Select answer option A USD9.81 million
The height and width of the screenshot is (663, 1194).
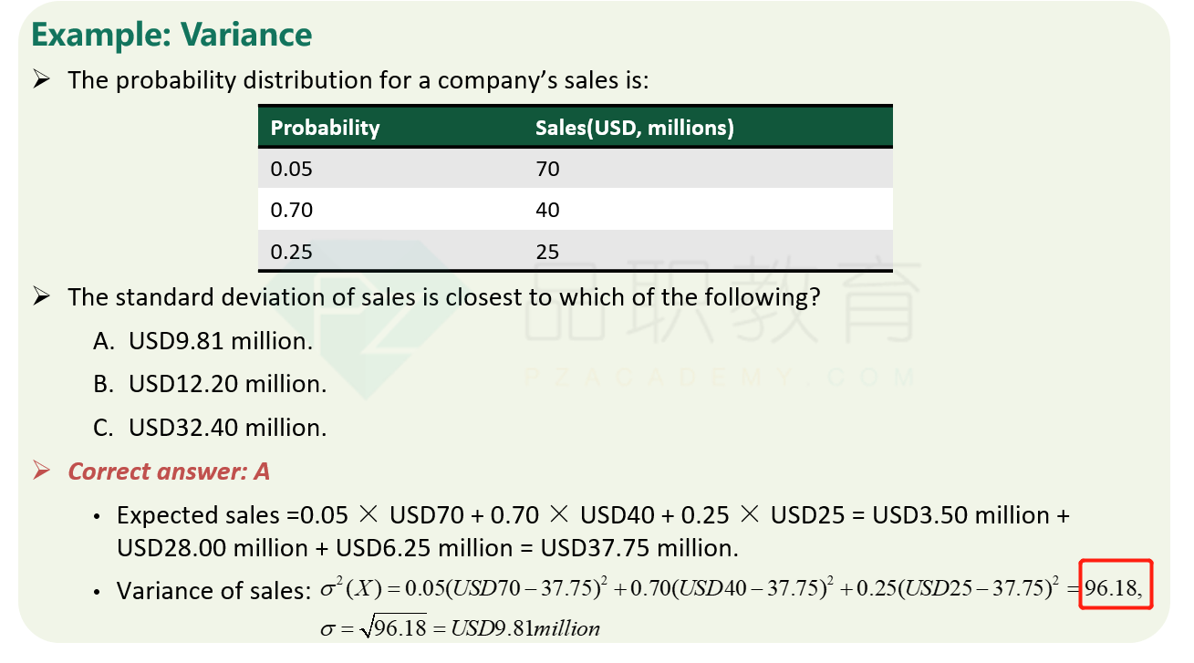(x=202, y=341)
